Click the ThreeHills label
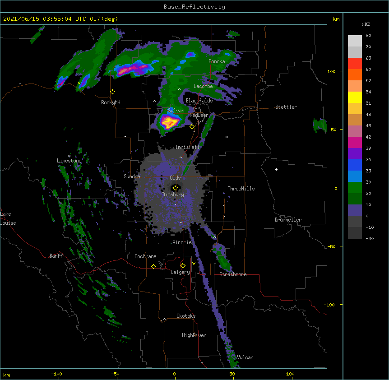389x380 pixels. click(241, 189)
